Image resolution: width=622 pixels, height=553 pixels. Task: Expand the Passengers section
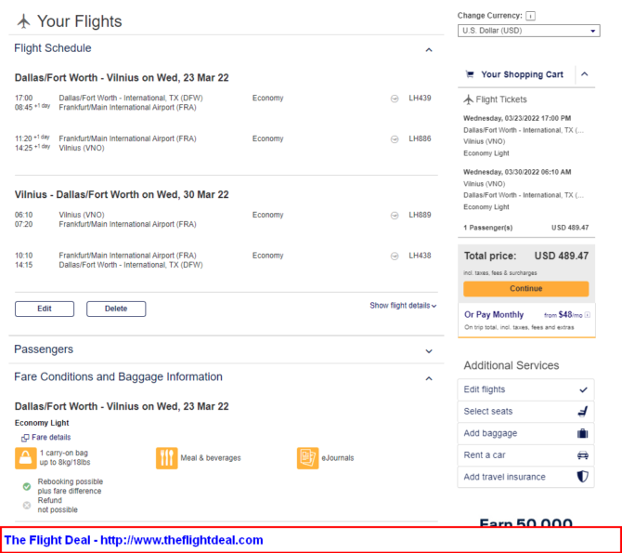click(x=429, y=351)
